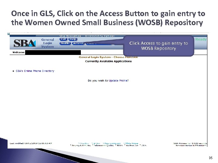This screenshot has height=163, width=218.
Task: Open the Accessibility Options link
Action: [100, 36]
